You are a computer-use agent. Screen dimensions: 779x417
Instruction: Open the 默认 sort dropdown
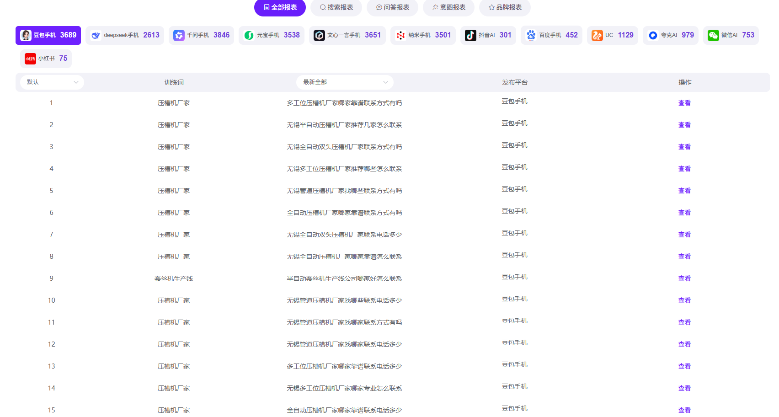pos(52,82)
